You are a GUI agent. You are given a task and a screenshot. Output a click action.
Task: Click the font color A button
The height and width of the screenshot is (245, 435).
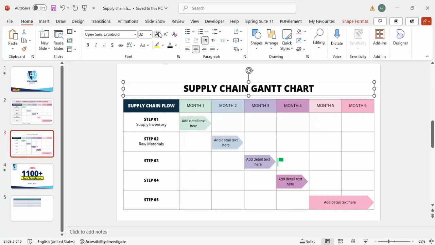(x=170, y=45)
